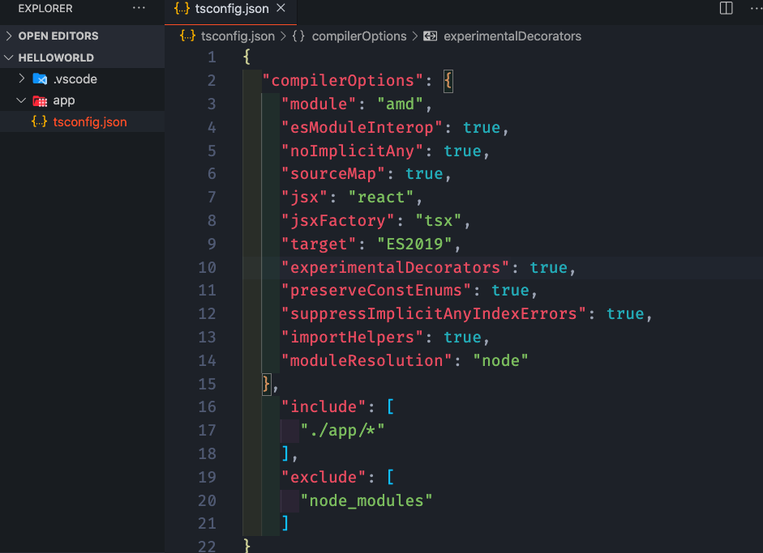Expand the .vscode folder chevron
Viewport: 763px width, 553px height.
(x=21, y=79)
